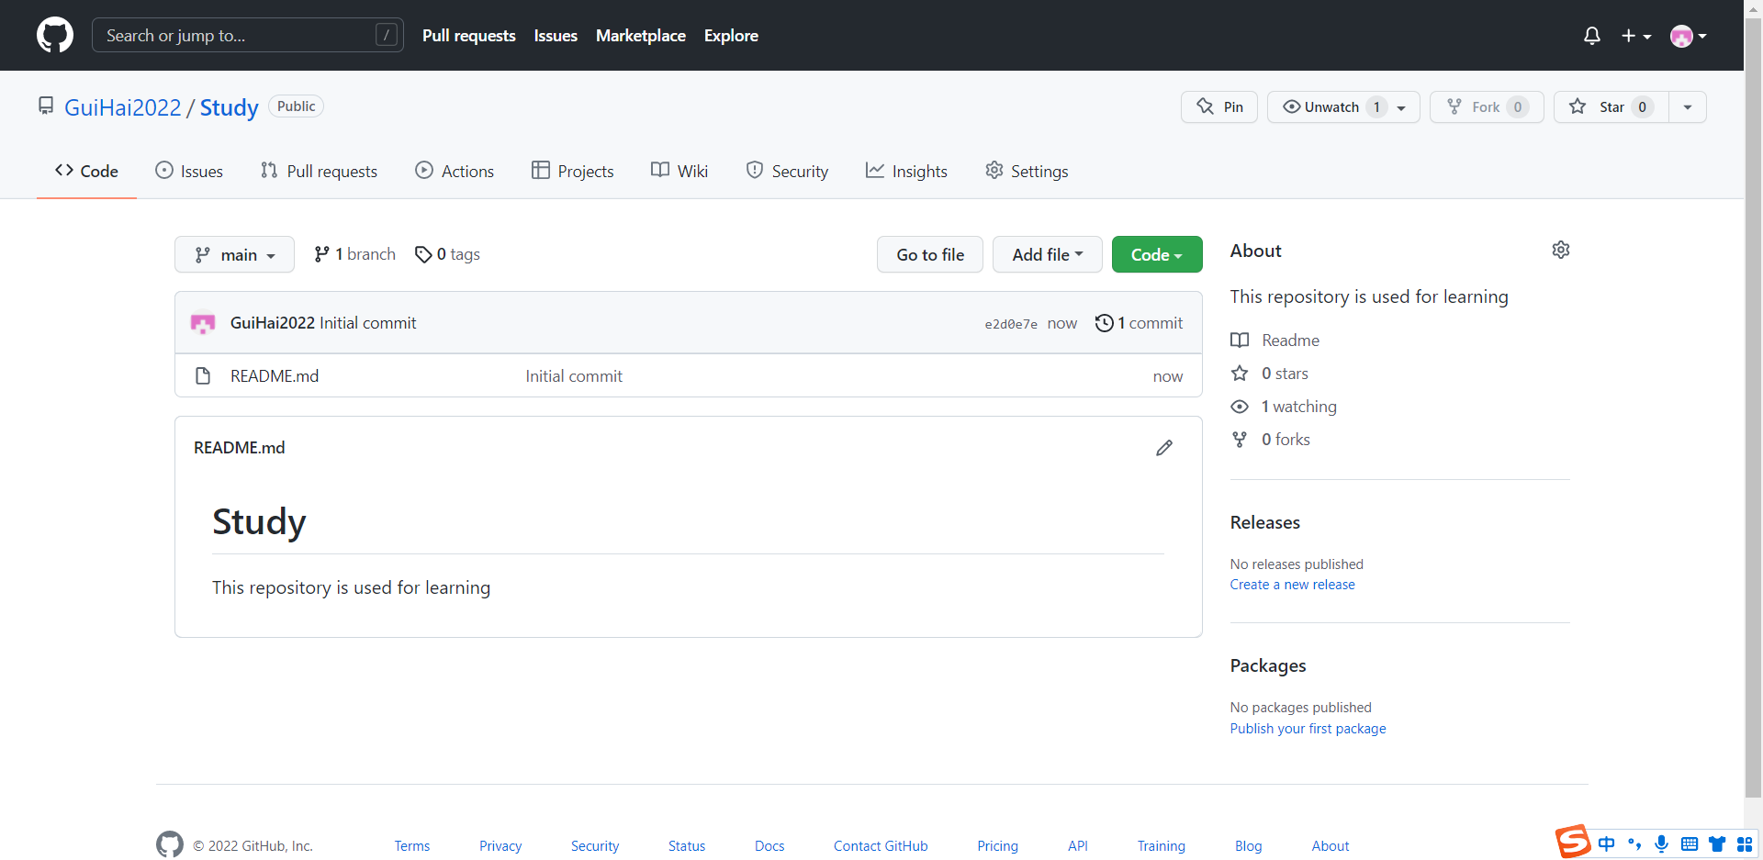Switch to the Actions tab
Viewport: 1763px width, 860px height.
pos(455,171)
